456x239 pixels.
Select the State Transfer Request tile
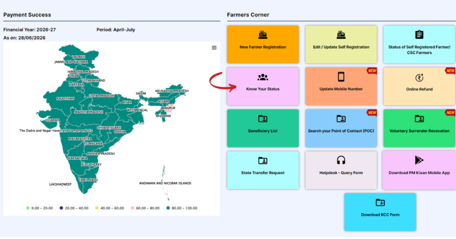click(x=263, y=170)
